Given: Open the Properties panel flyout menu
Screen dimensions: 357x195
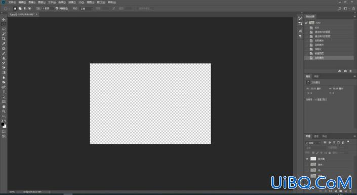Looking at the screenshot, I should (354, 76).
